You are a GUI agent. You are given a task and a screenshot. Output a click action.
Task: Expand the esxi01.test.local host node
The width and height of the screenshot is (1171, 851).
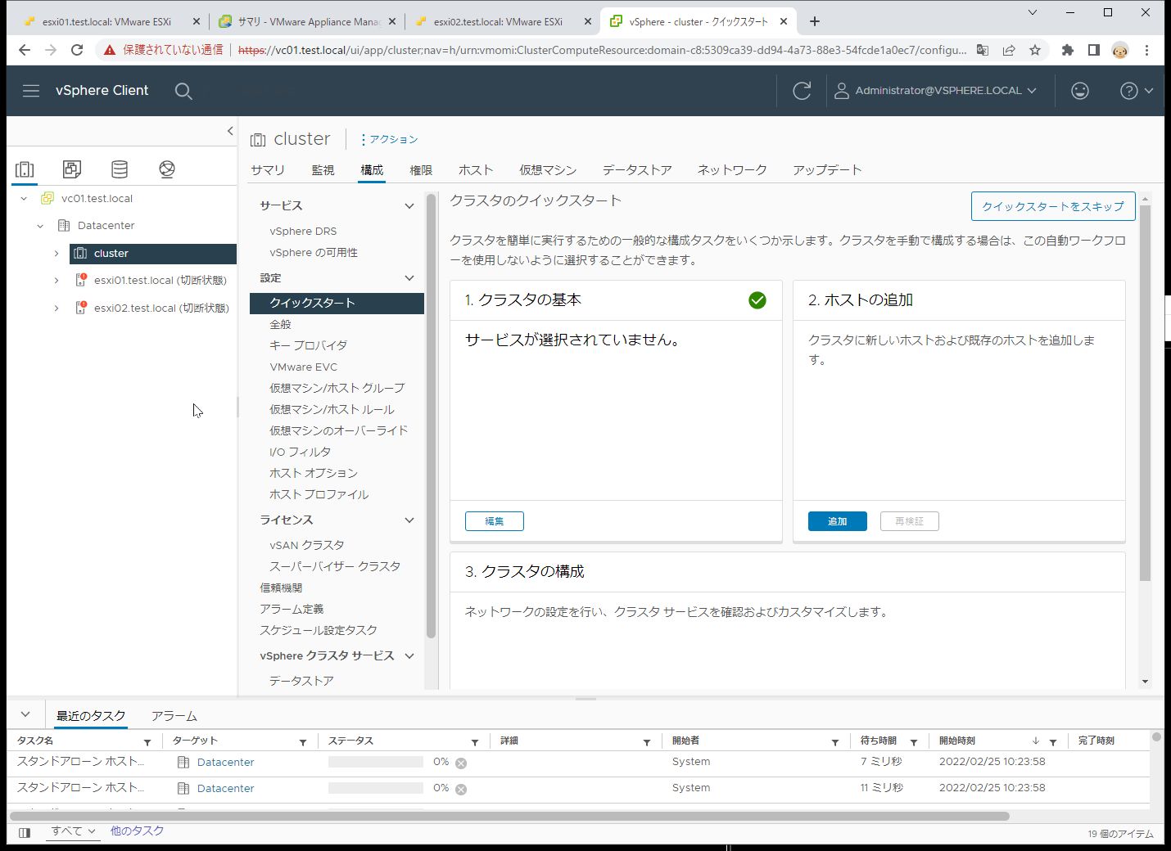pyautogui.click(x=57, y=281)
